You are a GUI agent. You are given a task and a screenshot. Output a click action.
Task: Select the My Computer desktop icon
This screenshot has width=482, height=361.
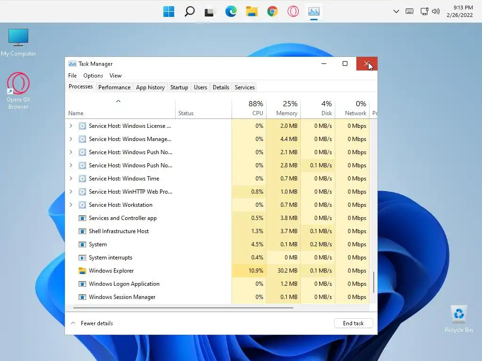(x=18, y=42)
